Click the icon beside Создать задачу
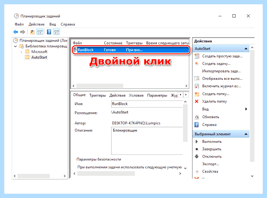 point(197,63)
